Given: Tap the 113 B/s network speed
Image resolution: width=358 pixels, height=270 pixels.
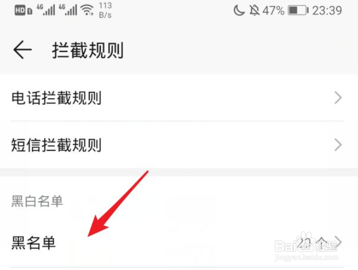Looking at the screenshot, I should 105,10.
